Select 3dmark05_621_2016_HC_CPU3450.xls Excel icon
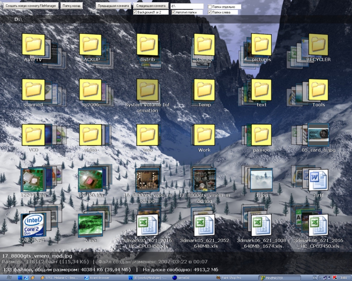 [x=147, y=225]
